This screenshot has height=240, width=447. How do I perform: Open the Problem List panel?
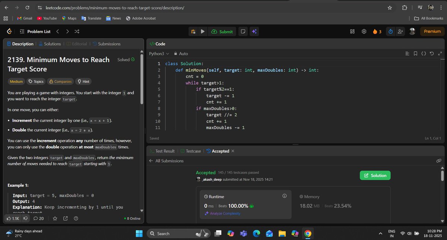(35, 32)
